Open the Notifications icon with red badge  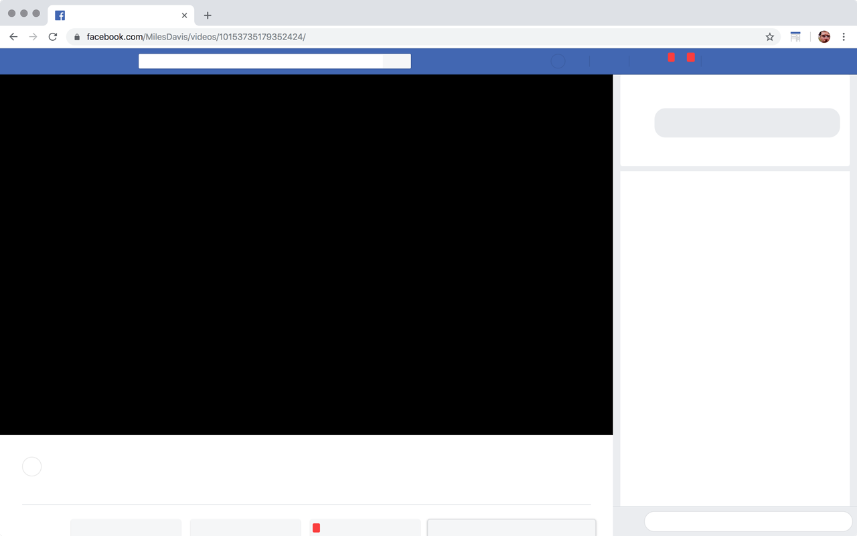690,60
